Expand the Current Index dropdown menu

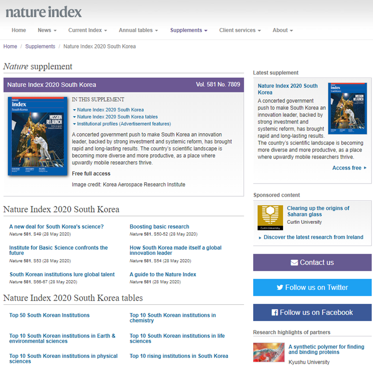pyautogui.click(x=88, y=30)
